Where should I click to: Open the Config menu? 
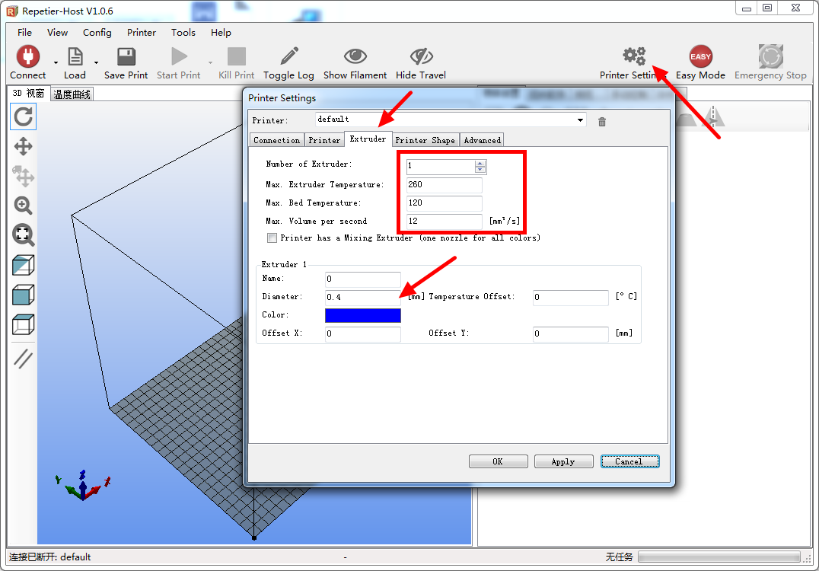[x=97, y=33]
